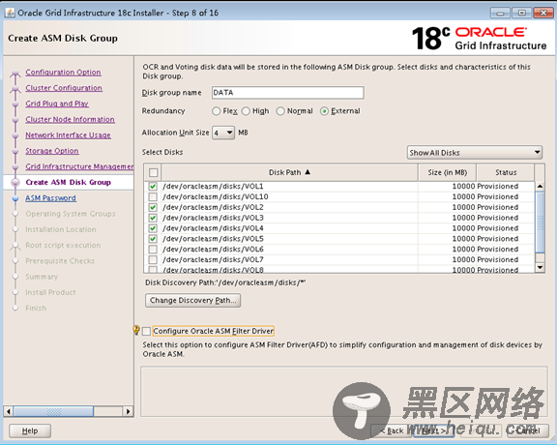Select External redundancy option
This screenshot has width=557, height=445.
pos(324,111)
